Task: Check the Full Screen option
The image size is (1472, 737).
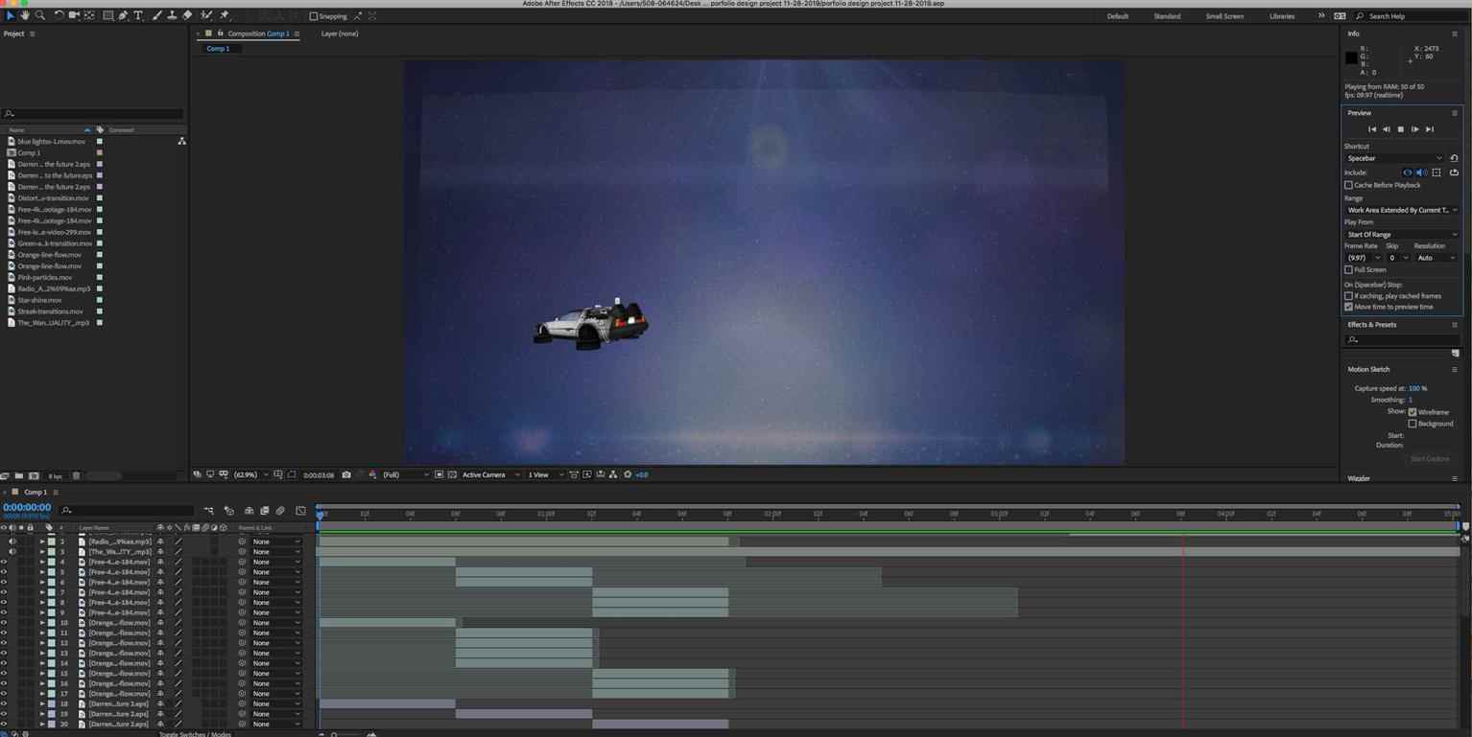Action: click(x=1348, y=269)
